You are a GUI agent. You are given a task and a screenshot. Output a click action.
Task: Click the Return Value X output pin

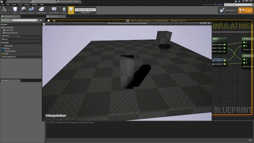225,44
